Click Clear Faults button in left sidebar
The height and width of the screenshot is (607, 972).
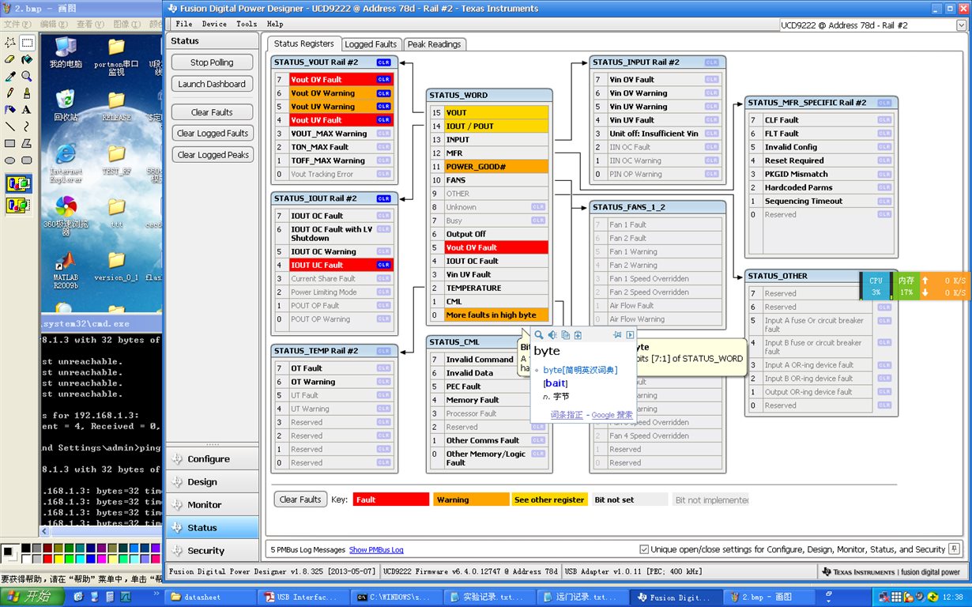tap(212, 112)
